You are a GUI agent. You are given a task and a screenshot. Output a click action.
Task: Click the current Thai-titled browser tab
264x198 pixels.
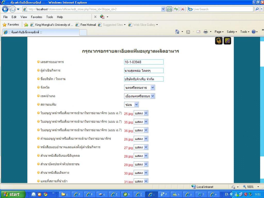[40, 32]
